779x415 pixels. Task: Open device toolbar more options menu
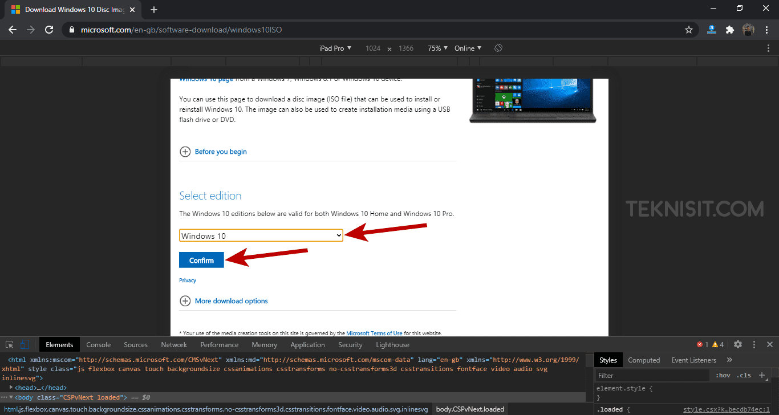(769, 48)
